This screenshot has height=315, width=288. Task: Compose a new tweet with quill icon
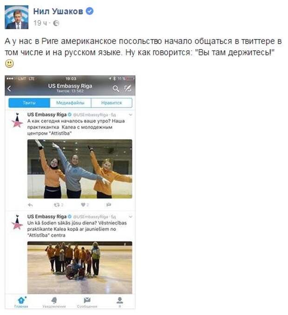click(128, 89)
